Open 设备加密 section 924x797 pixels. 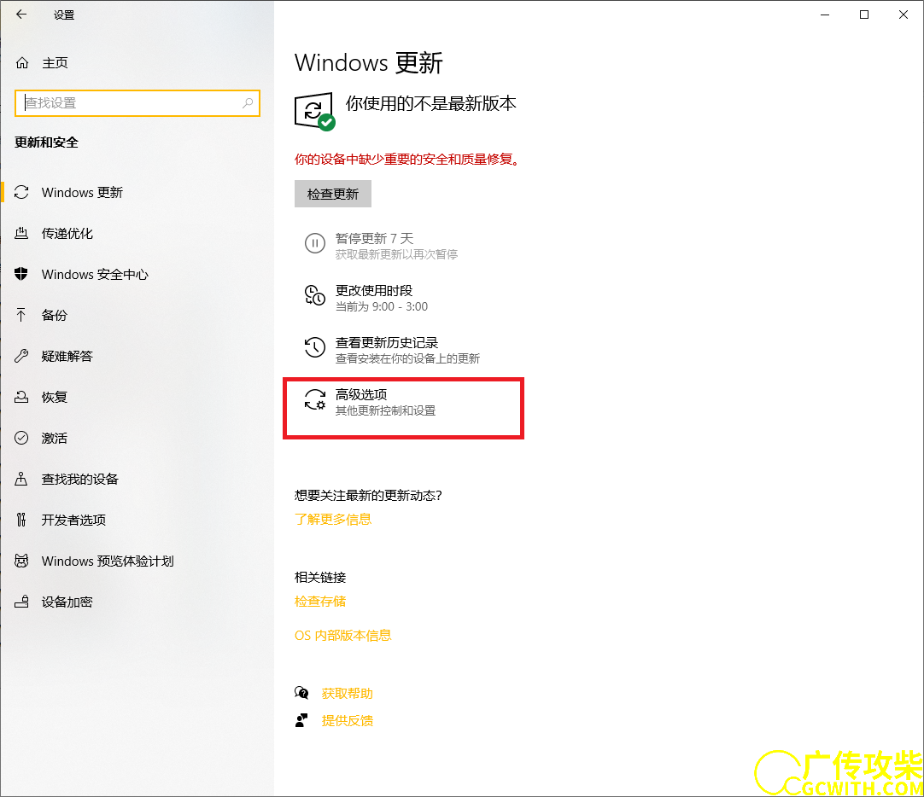tap(137, 602)
